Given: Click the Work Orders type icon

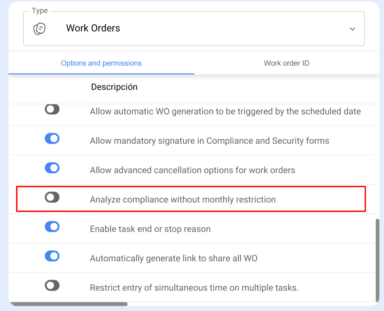Looking at the screenshot, I should coord(40,29).
